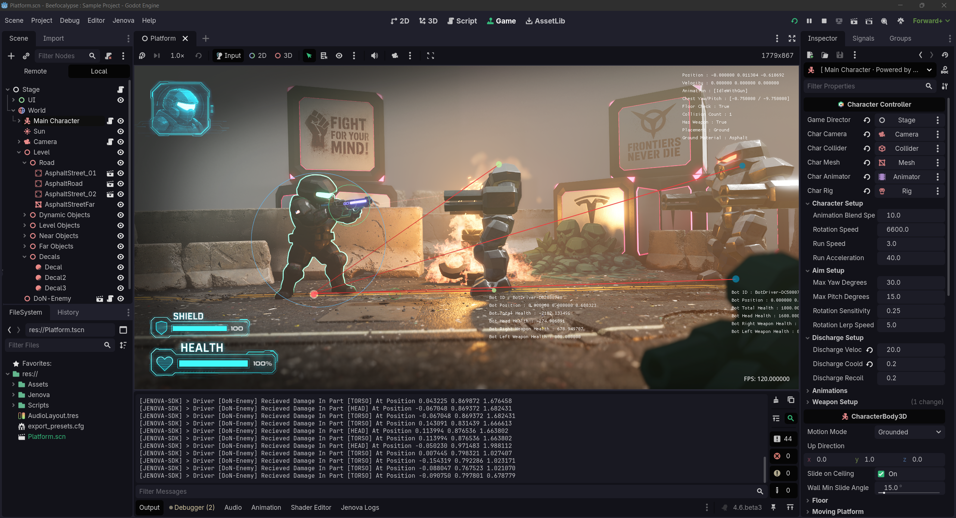Expand the Dynamic Objects tree node

[x=25, y=215]
